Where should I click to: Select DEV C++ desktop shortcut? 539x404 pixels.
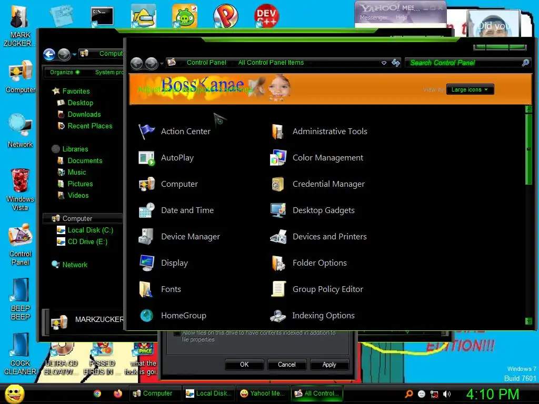click(x=267, y=16)
